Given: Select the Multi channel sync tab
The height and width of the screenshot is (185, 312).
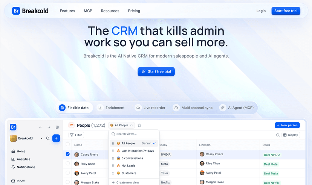Looking at the screenshot, I should pos(193,108).
